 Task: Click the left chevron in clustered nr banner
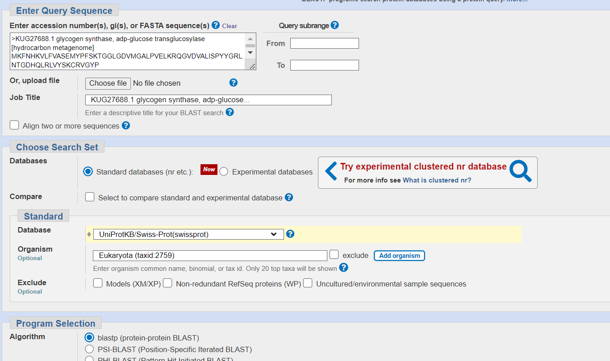click(x=331, y=171)
